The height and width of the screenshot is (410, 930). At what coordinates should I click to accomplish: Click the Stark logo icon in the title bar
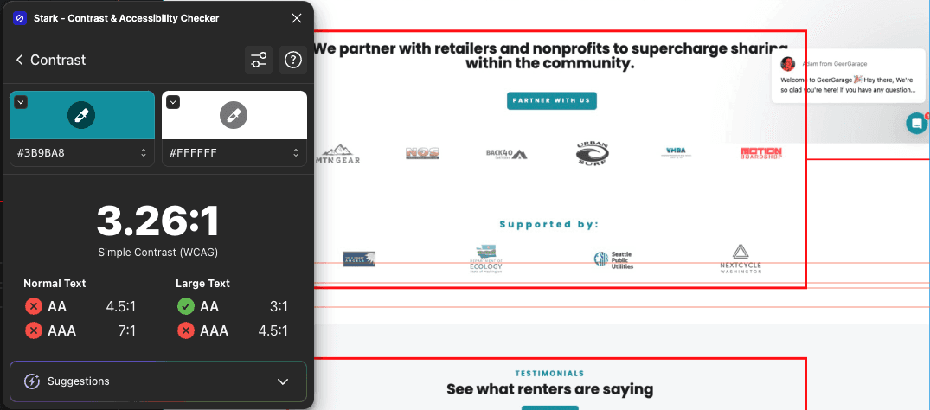pos(20,18)
